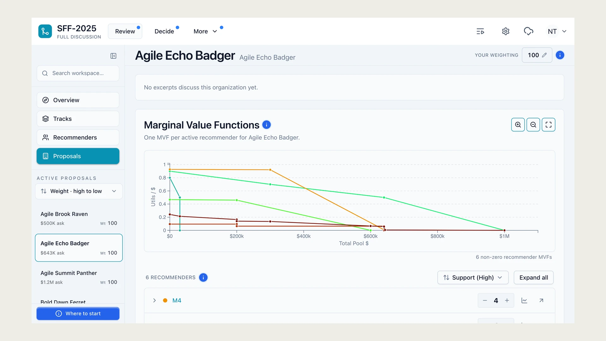Image resolution: width=606 pixels, height=341 pixels.
Task: Click M4 recommender link
Action: click(x=177, y=301)
